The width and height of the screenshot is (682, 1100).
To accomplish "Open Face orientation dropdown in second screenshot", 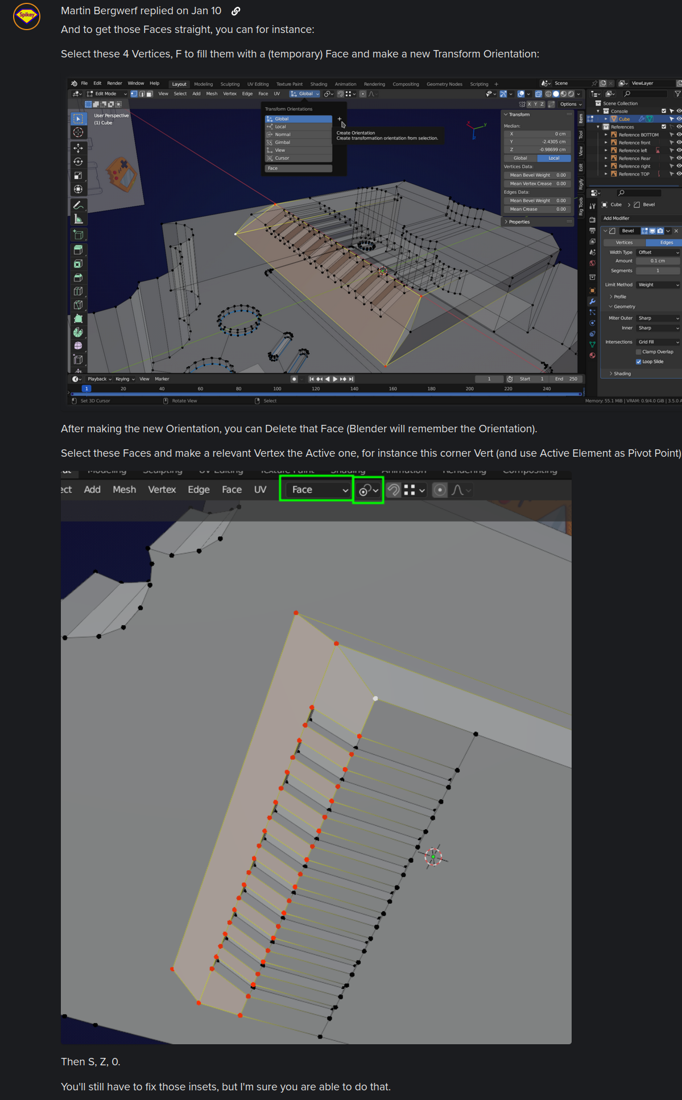I will 316,490.
